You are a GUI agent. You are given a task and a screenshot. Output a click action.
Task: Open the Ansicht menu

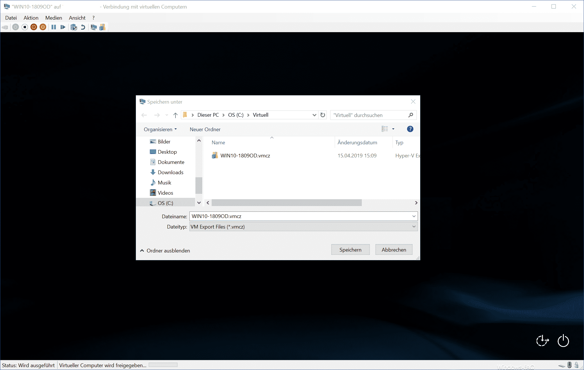(x=77, y=18)
